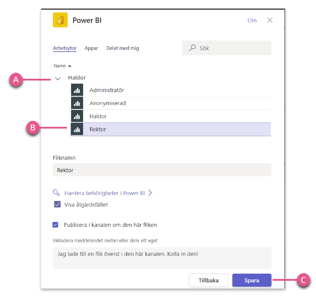This screenshot has width=316, height=299.
Task: Select the Administratör report
Action: point(171,90)
